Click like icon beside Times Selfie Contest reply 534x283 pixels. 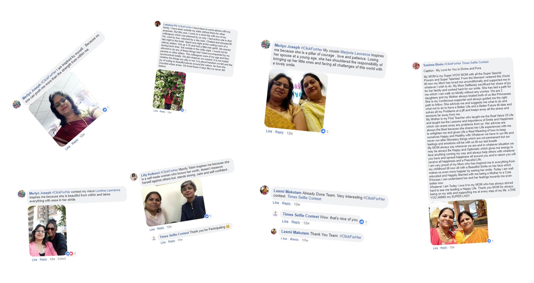coord(361,222)
